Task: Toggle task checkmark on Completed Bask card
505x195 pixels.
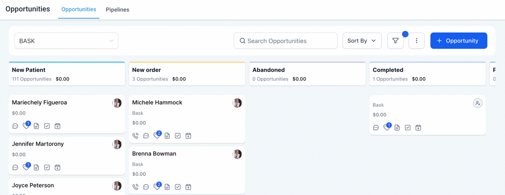Action: click(x=408, y=127)
